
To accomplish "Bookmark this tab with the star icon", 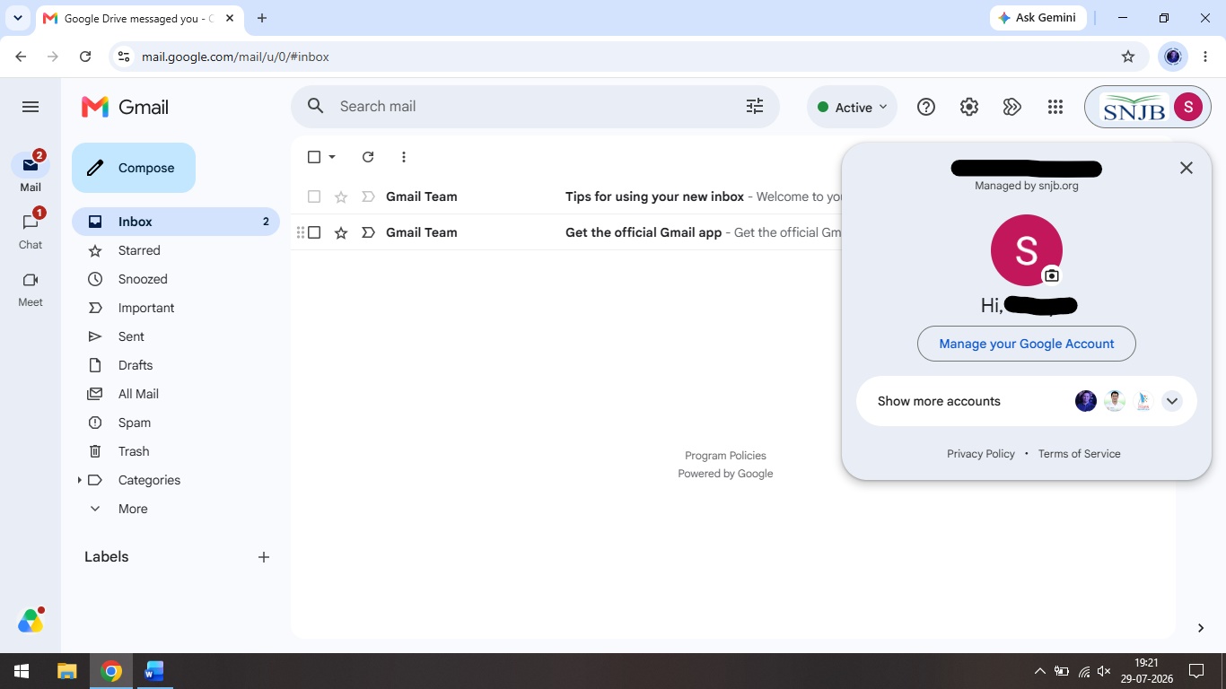I will point(1128,57).
